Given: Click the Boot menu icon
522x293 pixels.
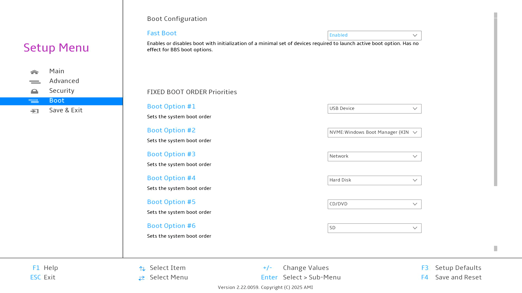Looking at the screenshot, I should [34, 101].
